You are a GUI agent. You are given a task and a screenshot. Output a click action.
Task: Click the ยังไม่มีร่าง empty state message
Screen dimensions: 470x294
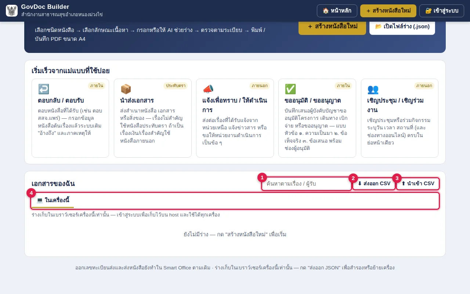coord(235,234)
